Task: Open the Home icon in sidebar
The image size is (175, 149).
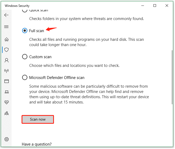Action: [x=7, y=39]
